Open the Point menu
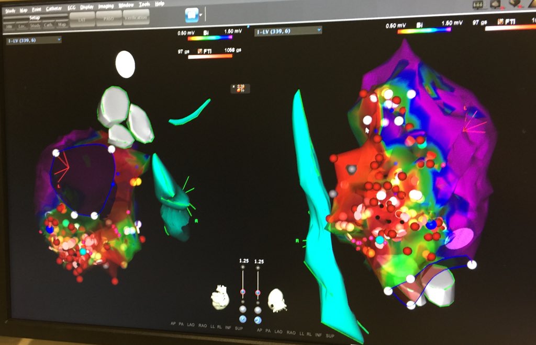 (x=36, y=9)
